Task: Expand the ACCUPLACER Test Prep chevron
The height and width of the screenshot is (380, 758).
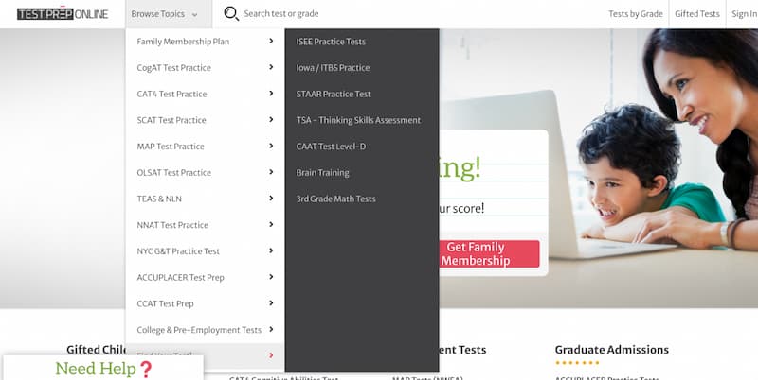Action: pyautogui.click(x=271, y=277)
